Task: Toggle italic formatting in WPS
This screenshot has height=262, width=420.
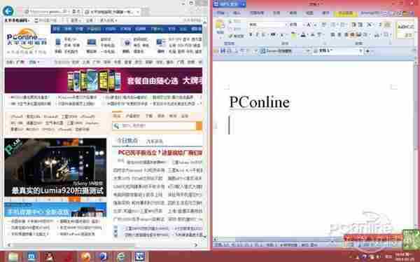Action: [258, 34]
